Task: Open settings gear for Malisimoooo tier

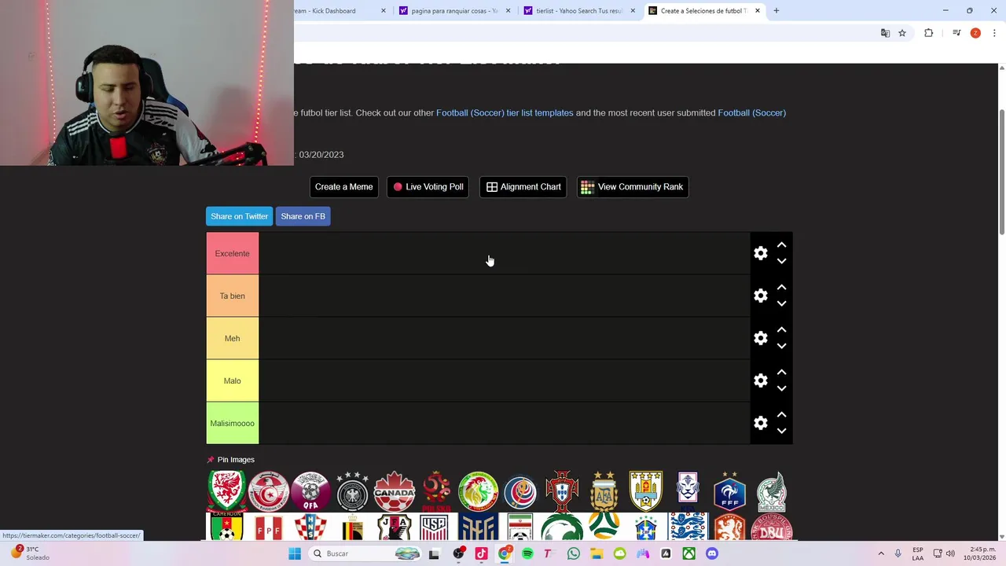Action: [x=760, y=423]
